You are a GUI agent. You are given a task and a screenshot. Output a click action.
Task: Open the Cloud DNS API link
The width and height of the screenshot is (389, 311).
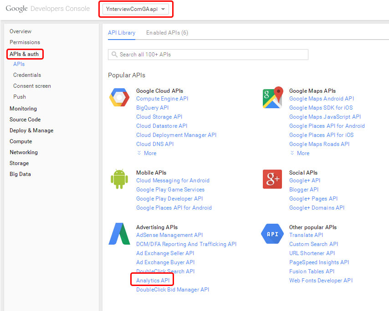155,144
